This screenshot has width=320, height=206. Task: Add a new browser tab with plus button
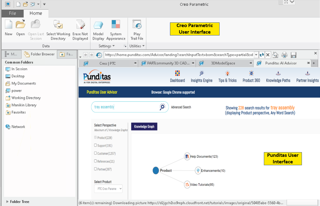coord(314,63)
